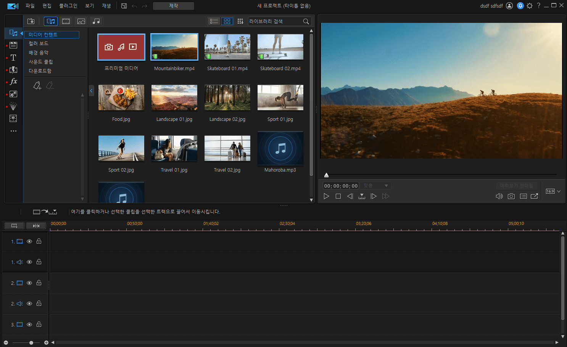Hide video track 2 using eye icon

pyautogui.click(x=29, y=283)
